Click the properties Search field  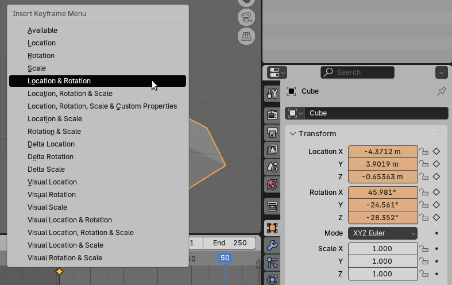click(x=357, y=72)
